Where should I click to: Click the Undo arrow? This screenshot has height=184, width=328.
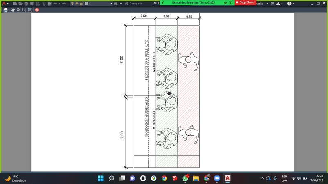click(x=55, y=4)
